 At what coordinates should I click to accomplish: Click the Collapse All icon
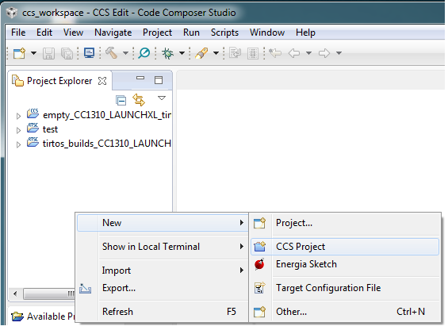[121, 101]
